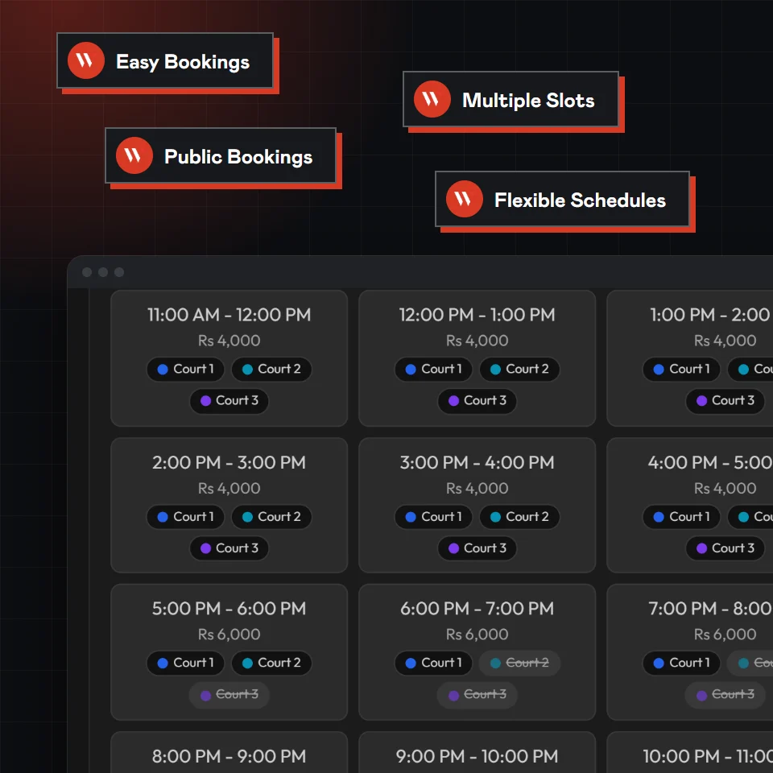Click Rs 4,000 price in 12:00 PM - 1:00 PM slot
773x773 pixels.
coord(477,341)
